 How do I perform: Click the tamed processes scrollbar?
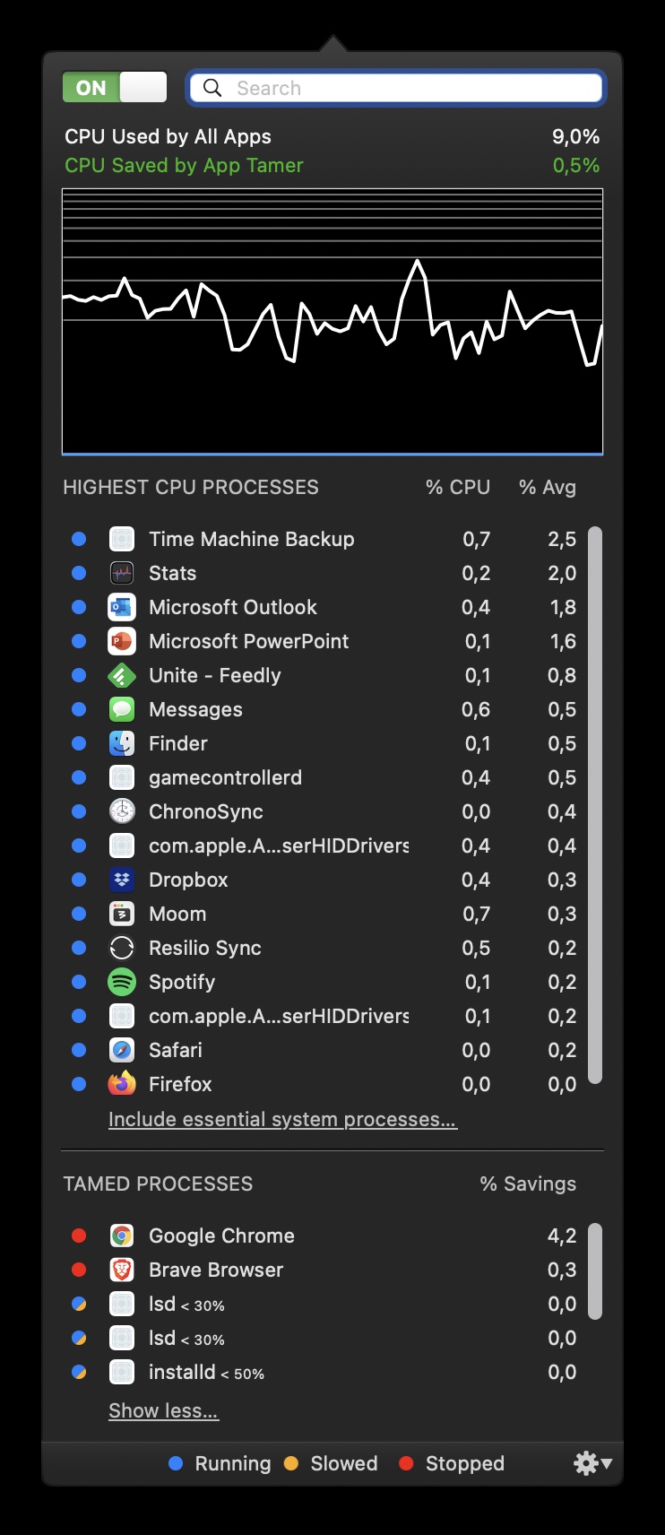[x=595, y=1271]
